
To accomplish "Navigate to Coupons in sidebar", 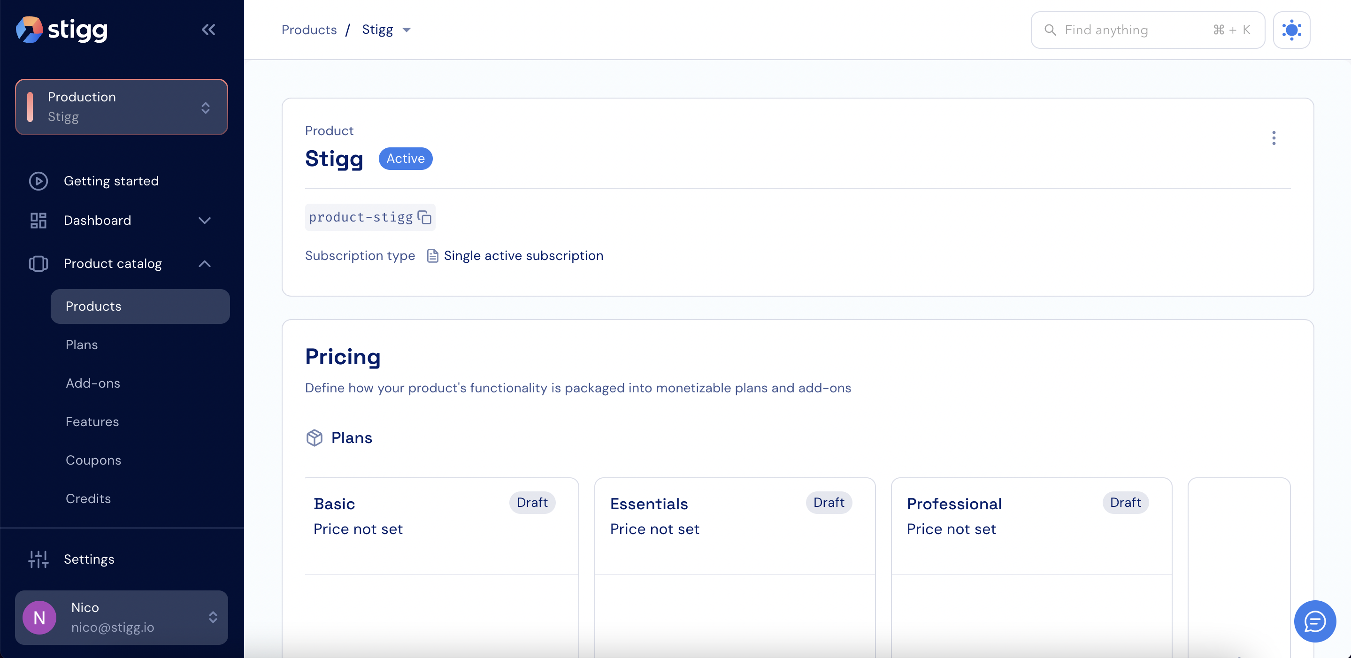I will pos(93,460).
